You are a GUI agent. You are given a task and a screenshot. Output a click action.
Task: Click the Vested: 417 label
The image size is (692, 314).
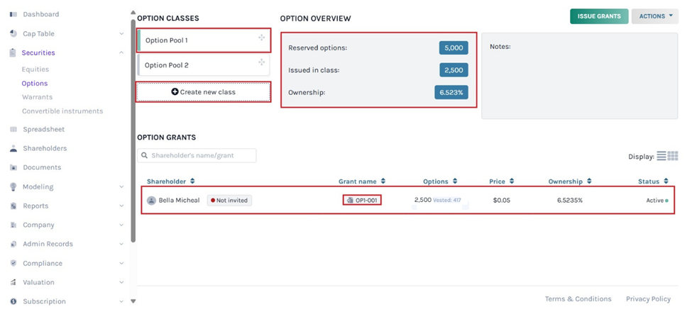446,200
